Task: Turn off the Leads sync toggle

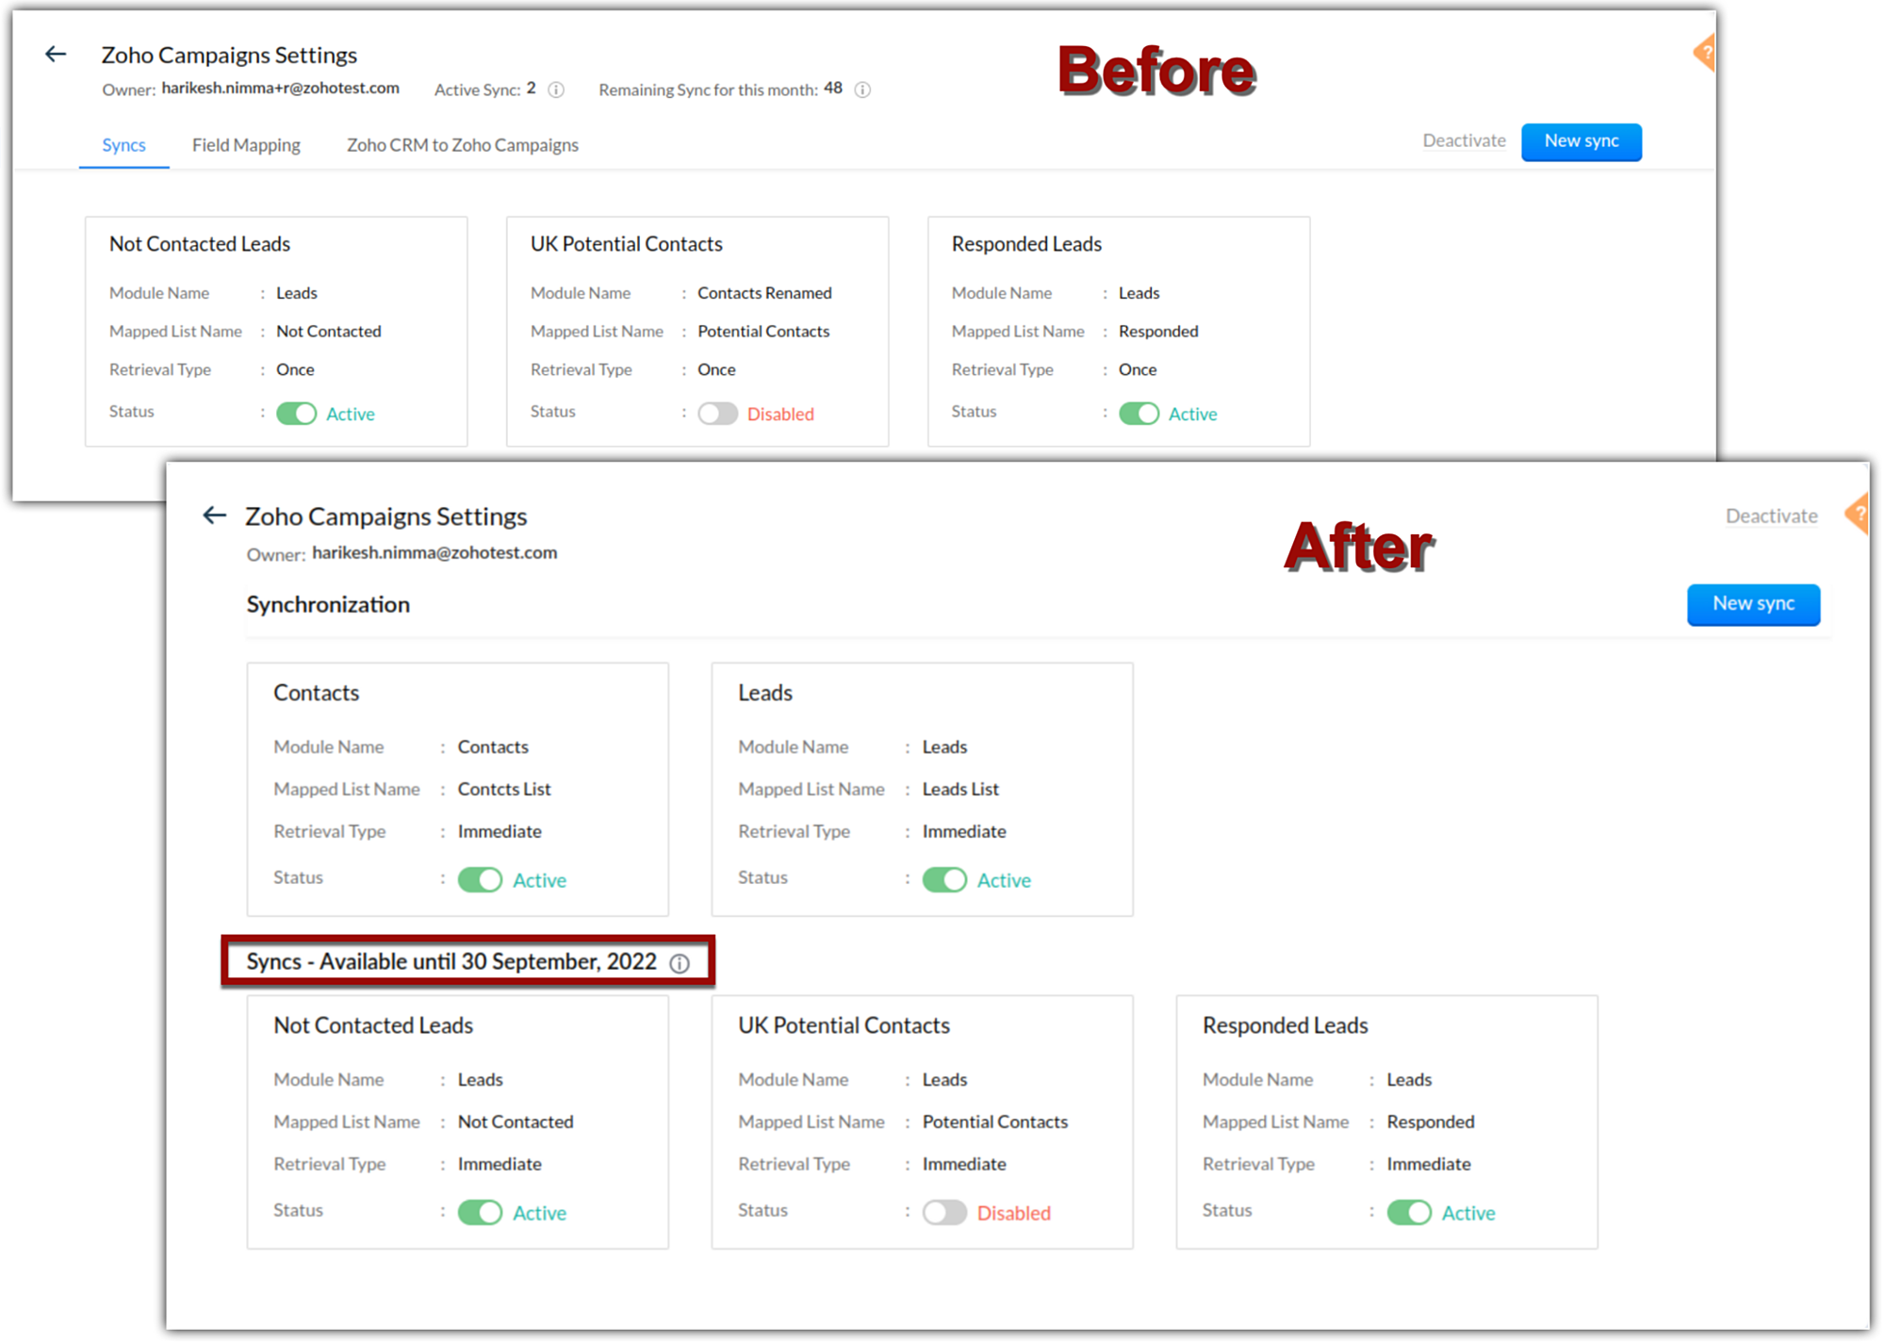Action: click(944, 879)
